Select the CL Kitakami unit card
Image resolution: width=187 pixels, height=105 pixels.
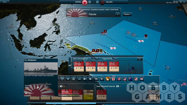pyautogui.click(x=67, y=95)
